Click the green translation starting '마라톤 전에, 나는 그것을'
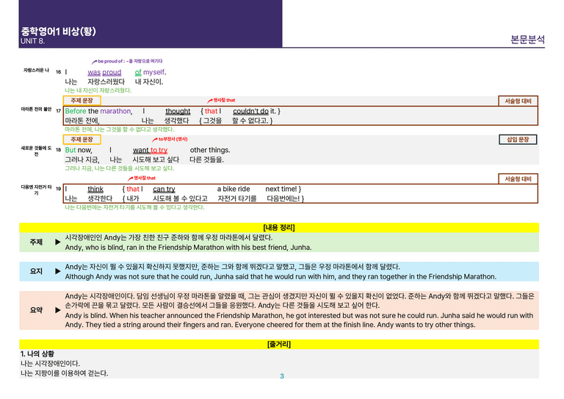The width and height of the screenshot is (564, 399). click(x=120, y=129)
